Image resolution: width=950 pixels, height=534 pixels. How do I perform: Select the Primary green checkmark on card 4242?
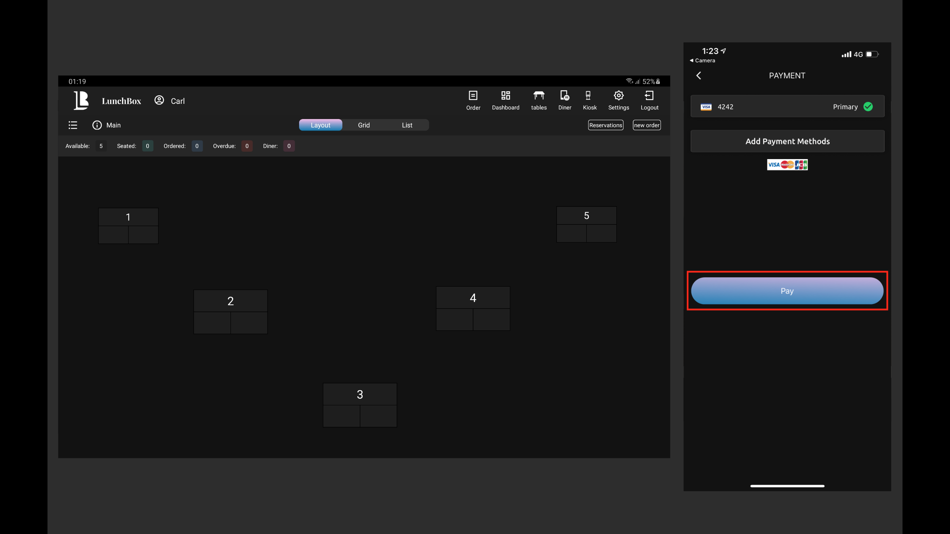(868, 107)
